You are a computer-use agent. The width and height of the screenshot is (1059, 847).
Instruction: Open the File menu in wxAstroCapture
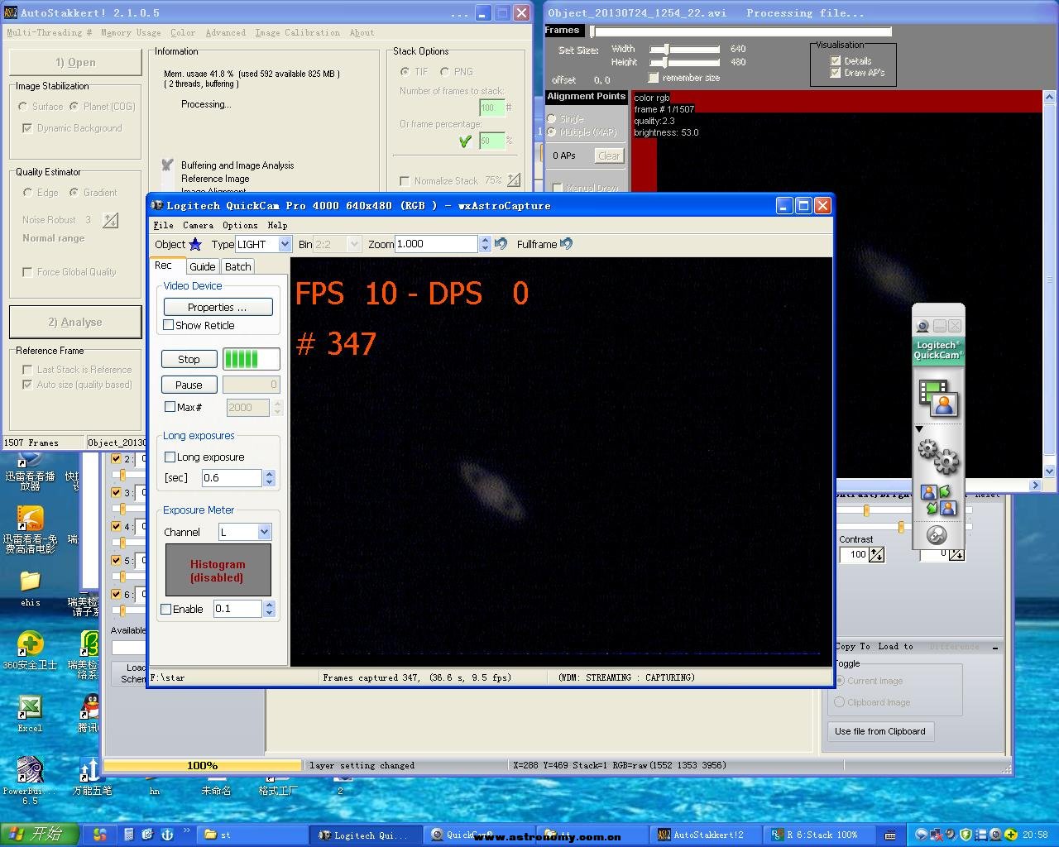coord(163,225)
